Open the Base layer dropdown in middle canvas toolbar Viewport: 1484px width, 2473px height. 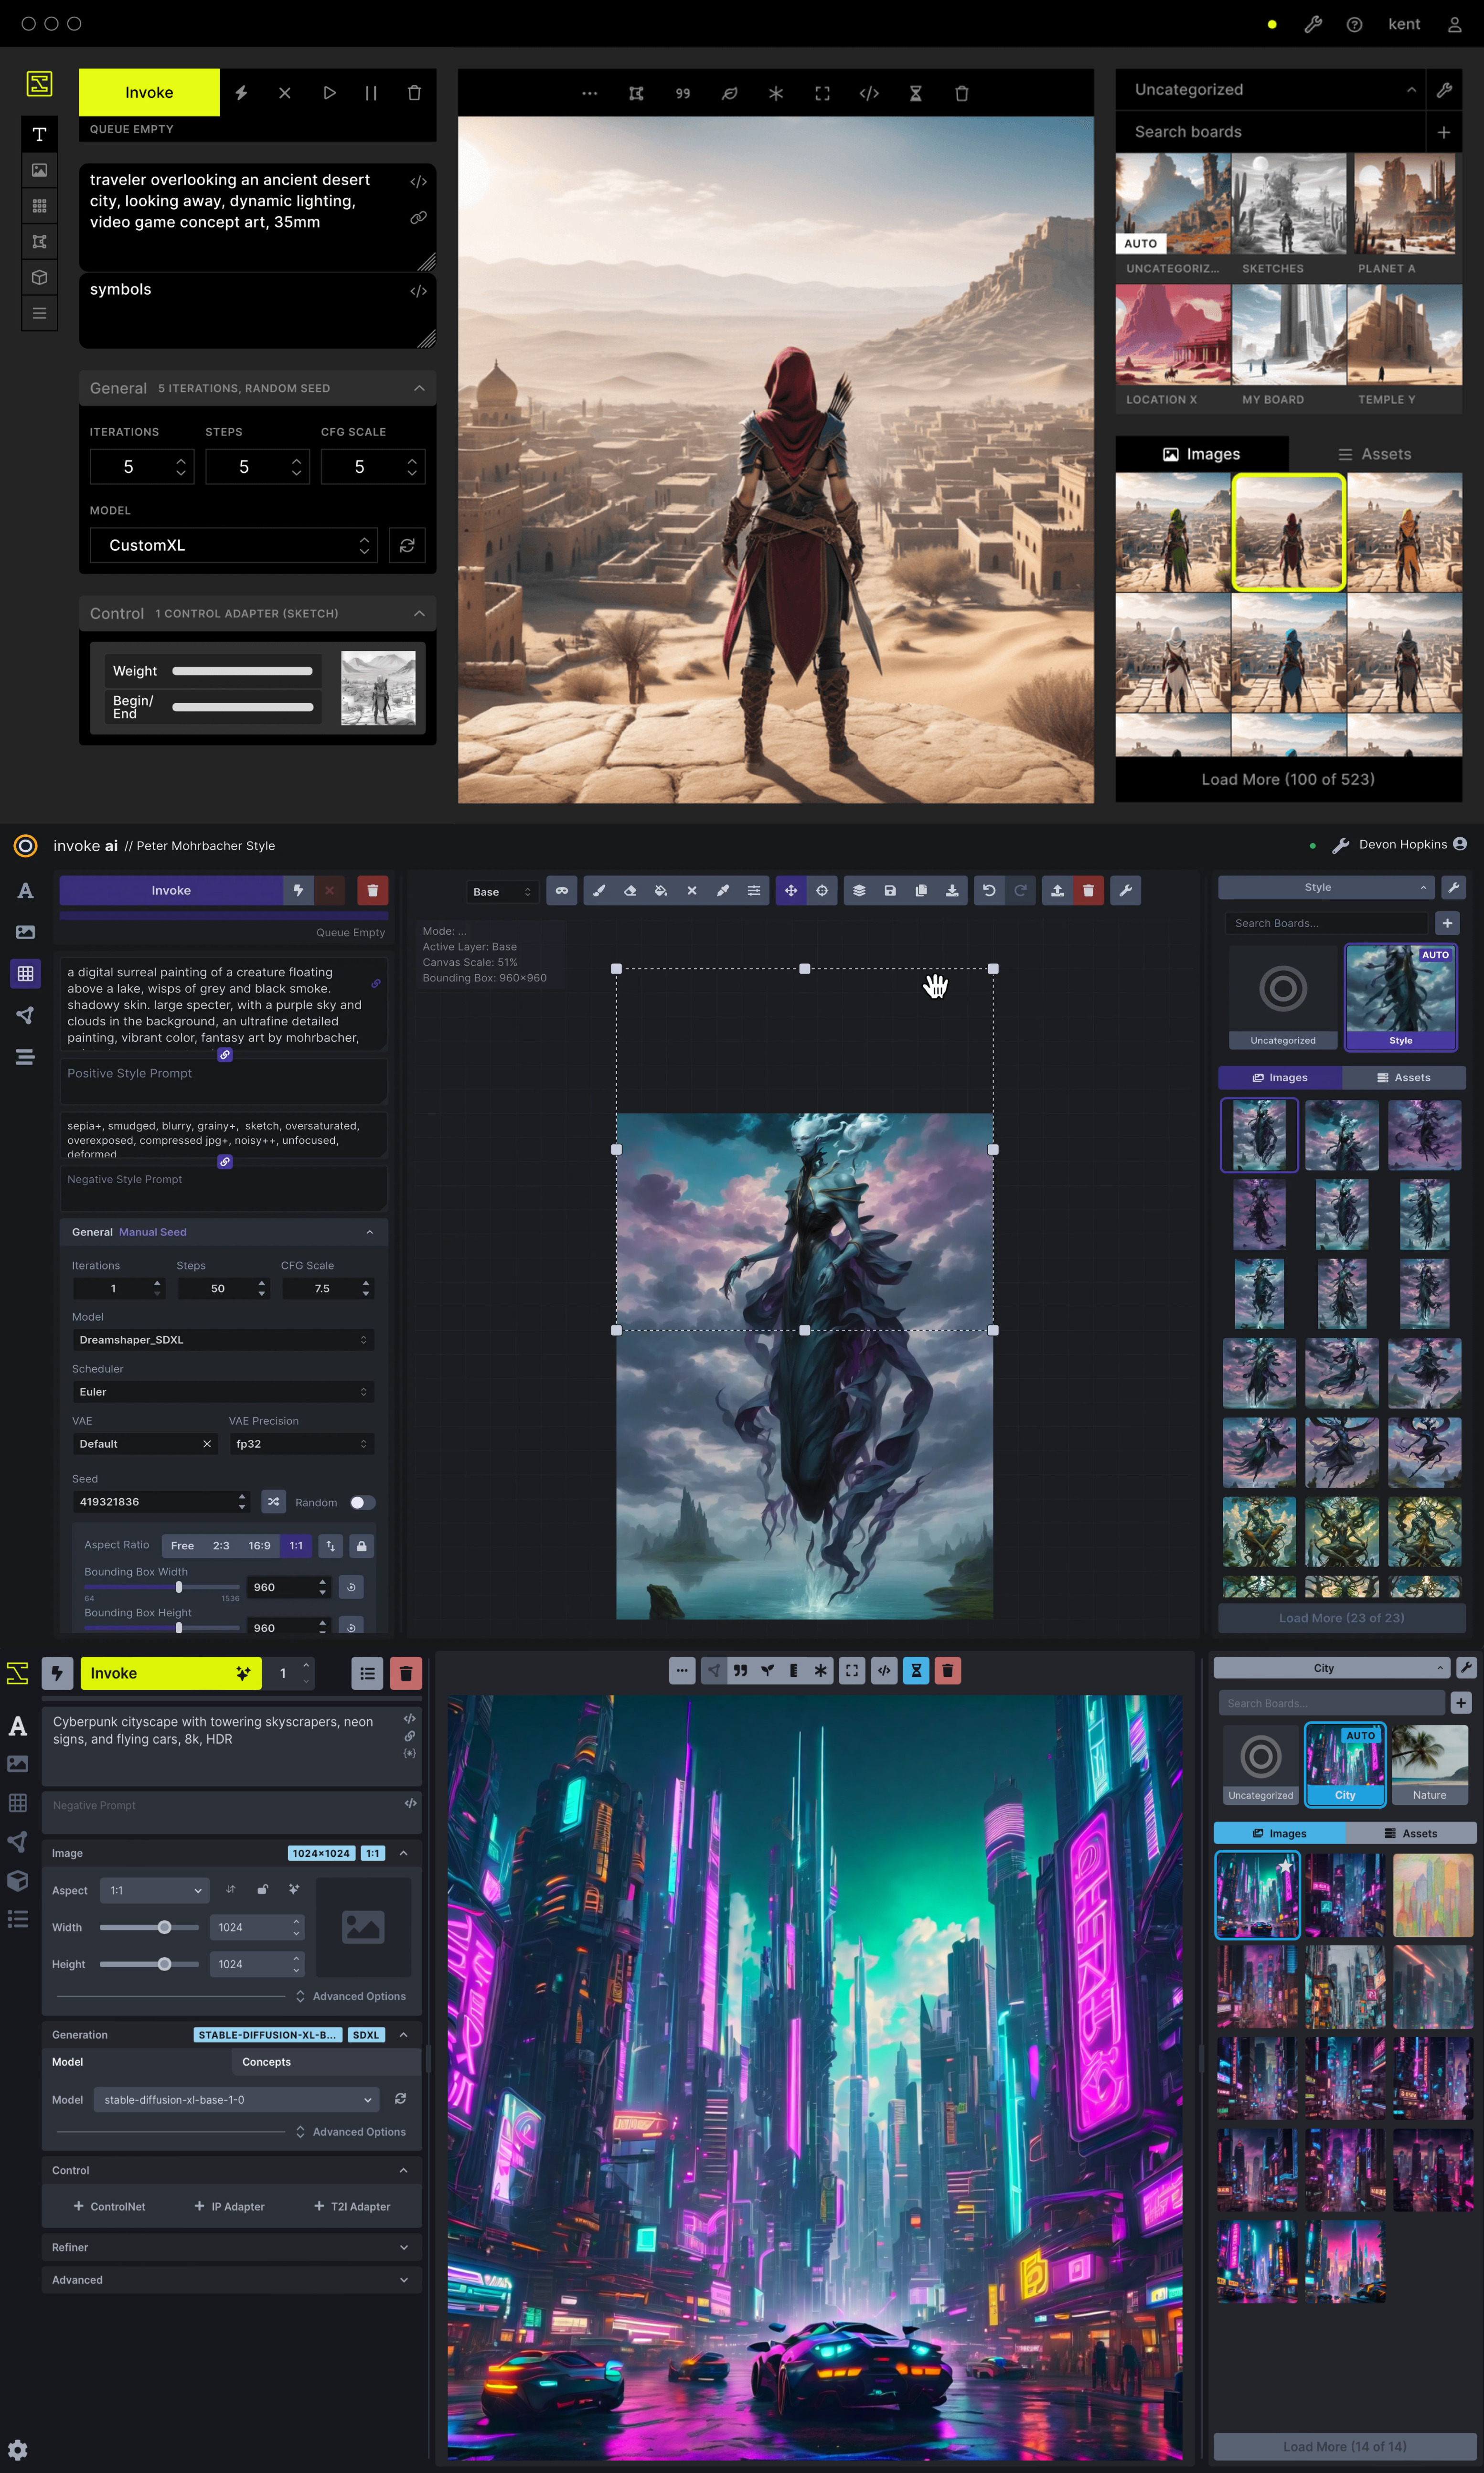(x=502, y=892)
